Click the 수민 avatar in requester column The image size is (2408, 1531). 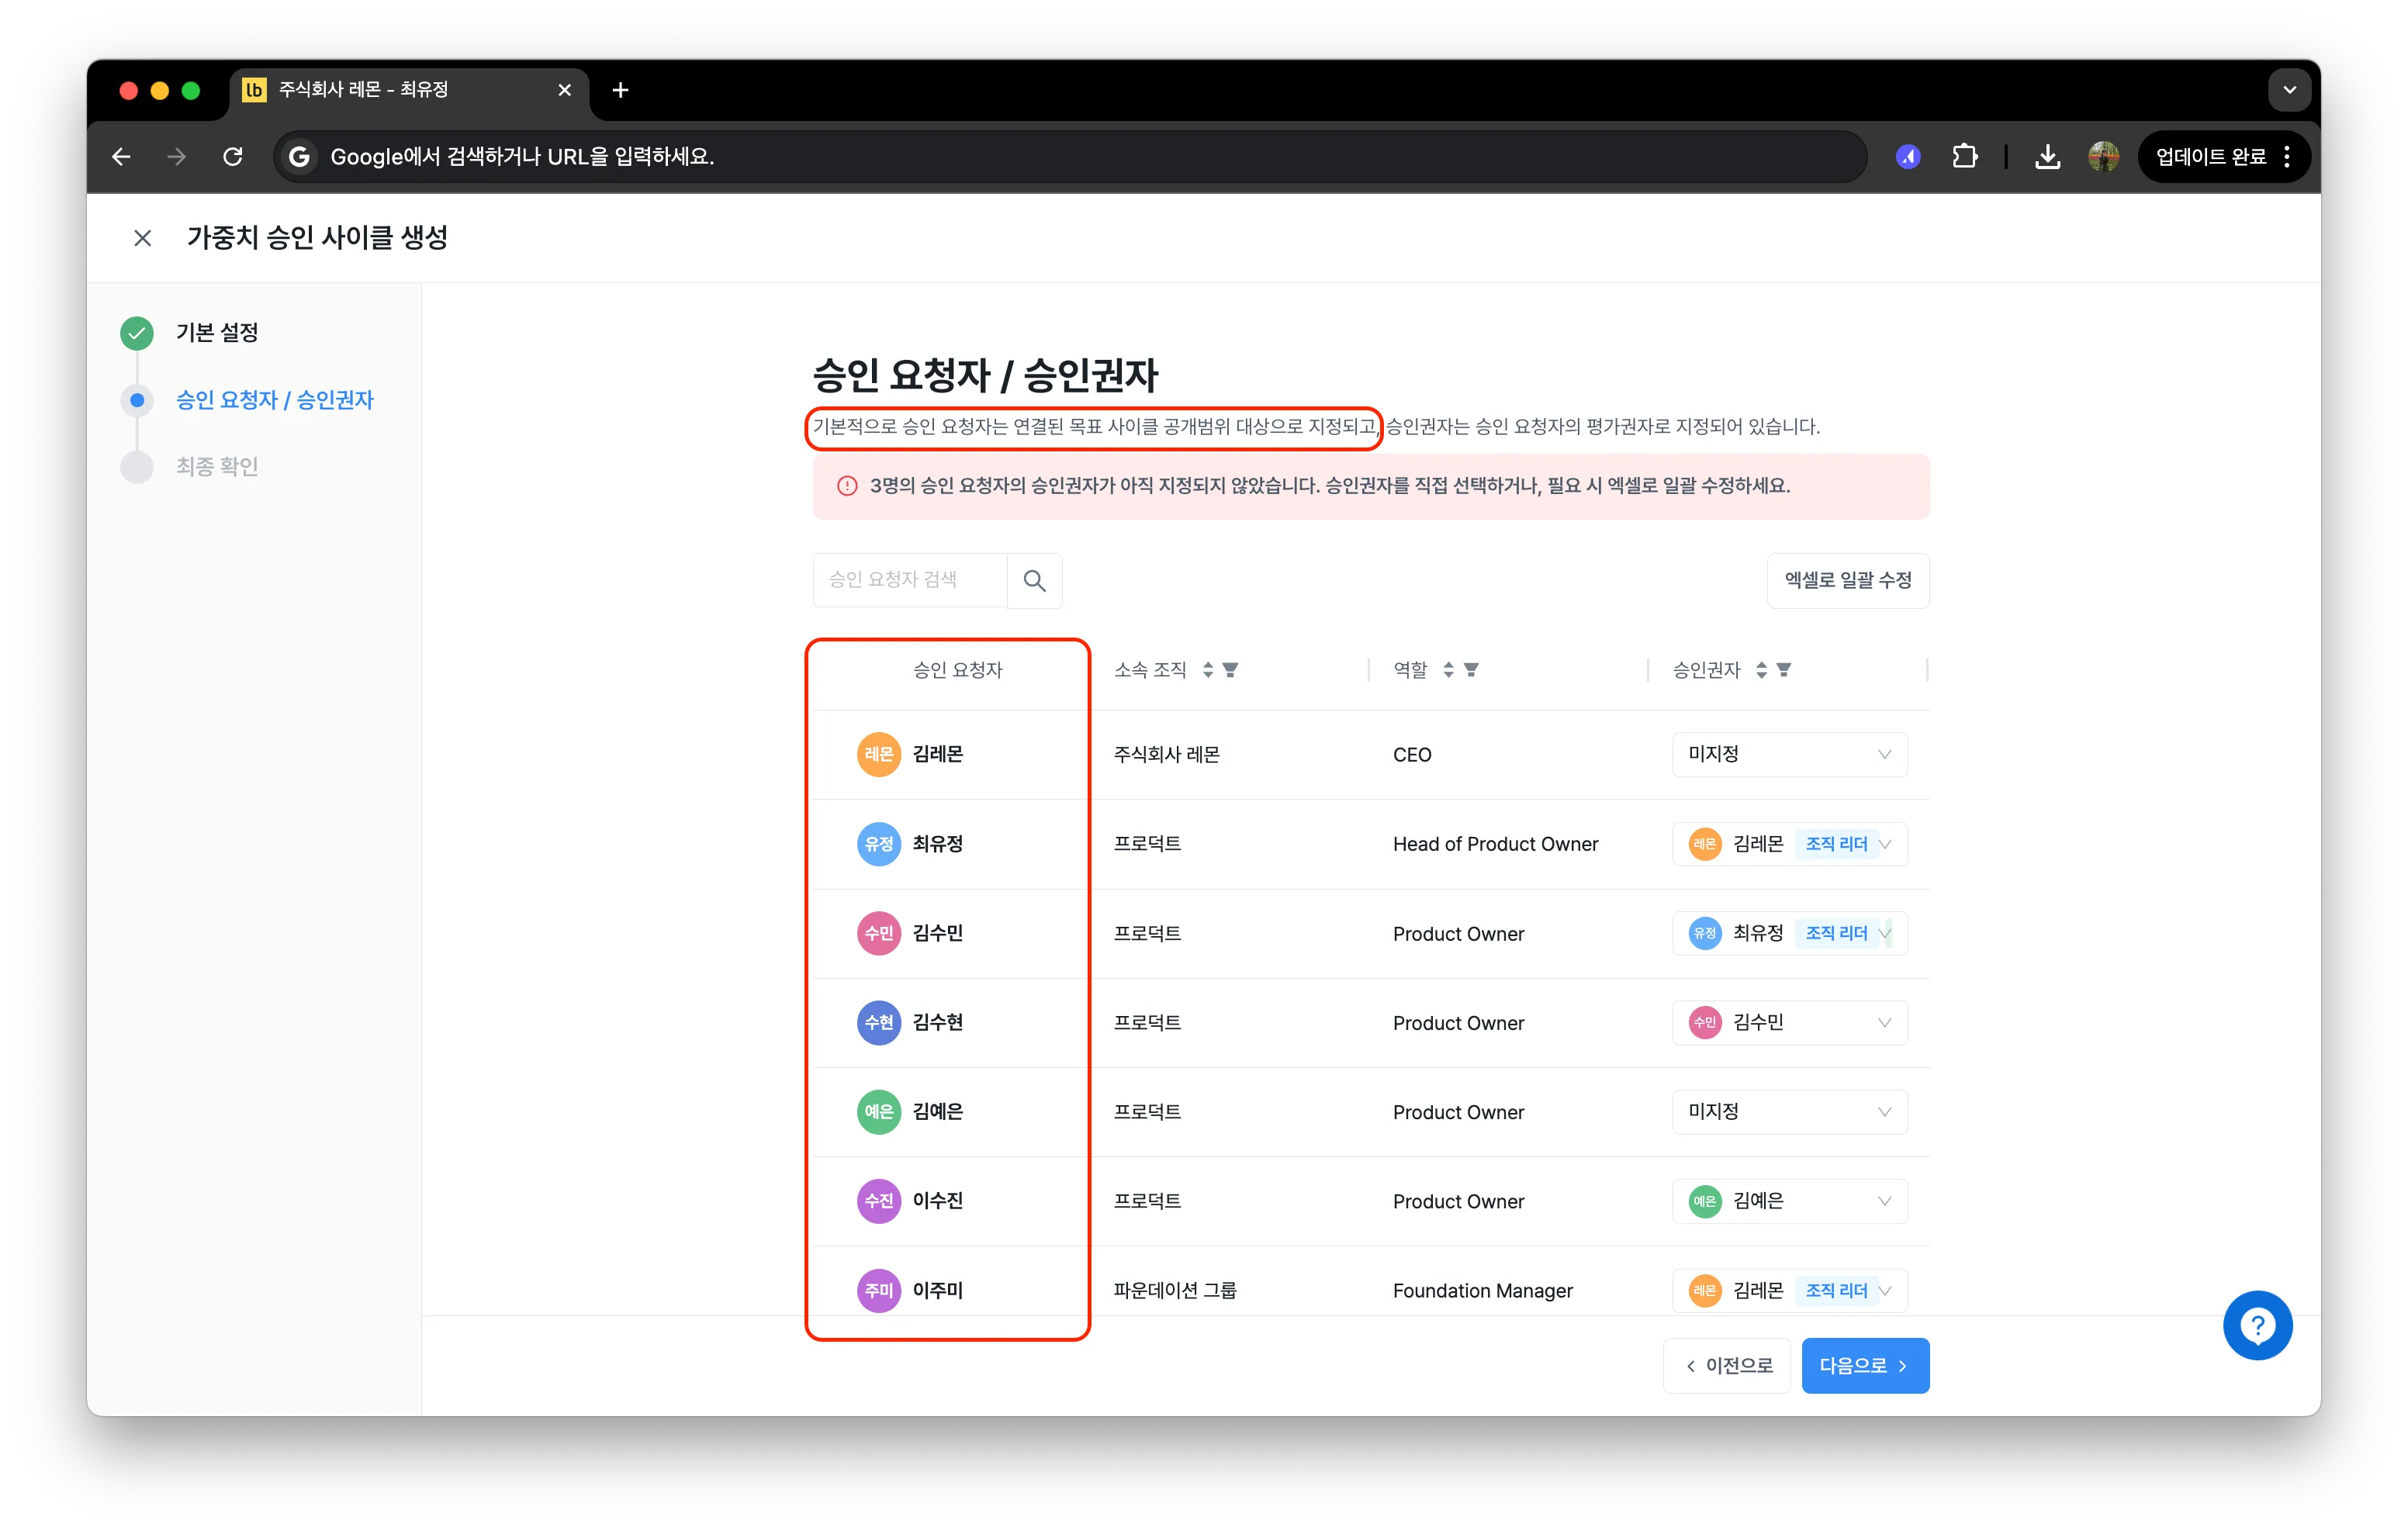[x=878, y=934]
